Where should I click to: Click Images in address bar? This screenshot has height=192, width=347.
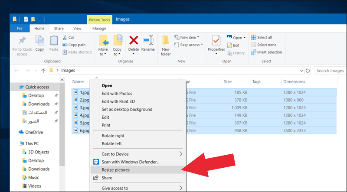pos(68,71)
